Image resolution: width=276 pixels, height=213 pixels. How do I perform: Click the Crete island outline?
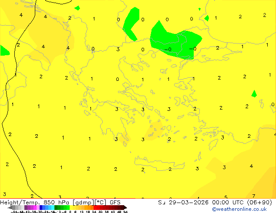pos(159,163)
